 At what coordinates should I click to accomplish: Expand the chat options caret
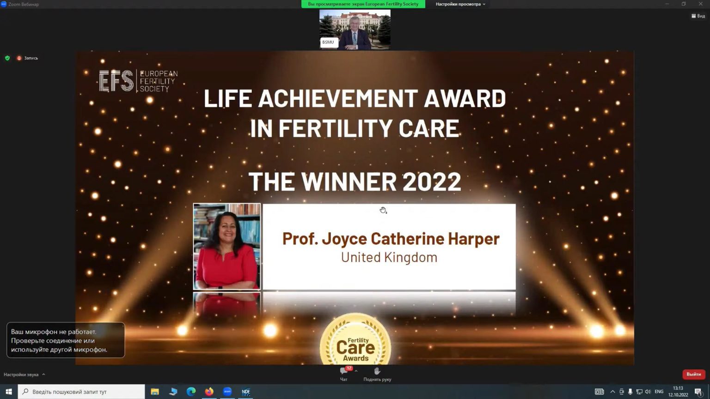(356, 371)
